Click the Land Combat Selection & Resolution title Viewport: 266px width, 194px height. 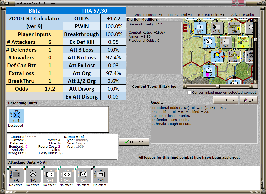tap(37, 3)
